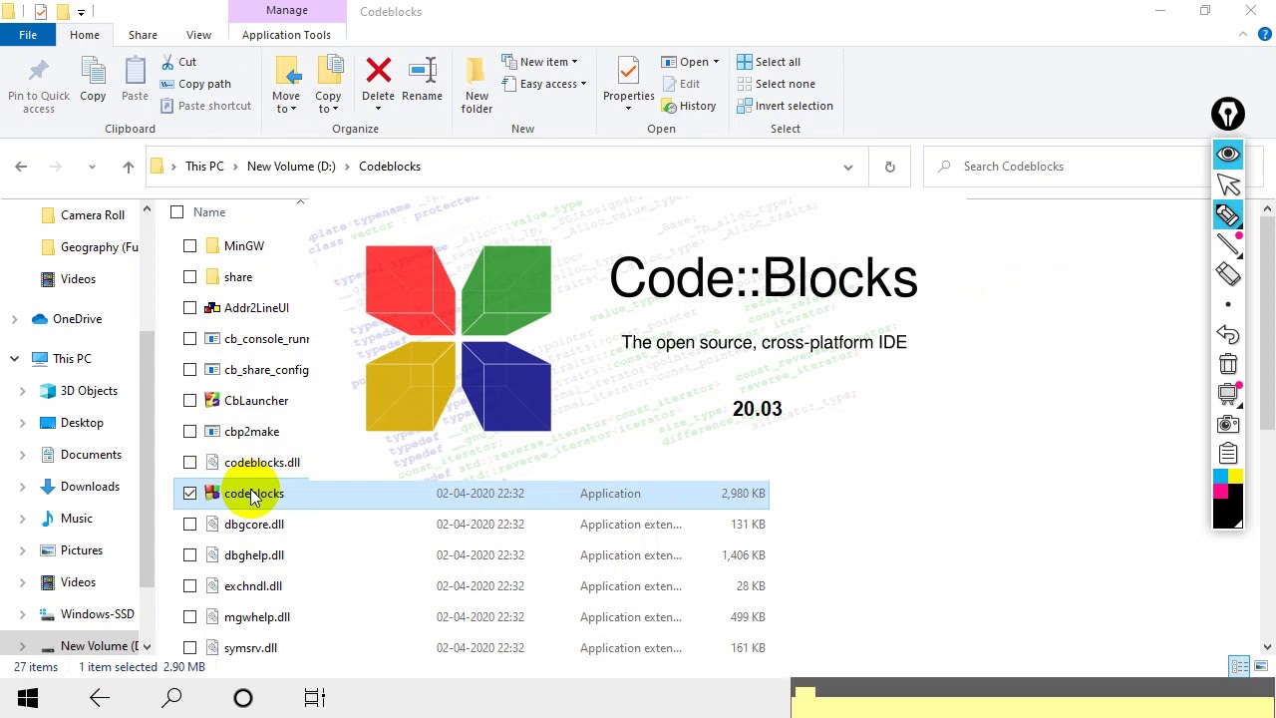Tick the checkbox for share folder

[x=189, y=277]
